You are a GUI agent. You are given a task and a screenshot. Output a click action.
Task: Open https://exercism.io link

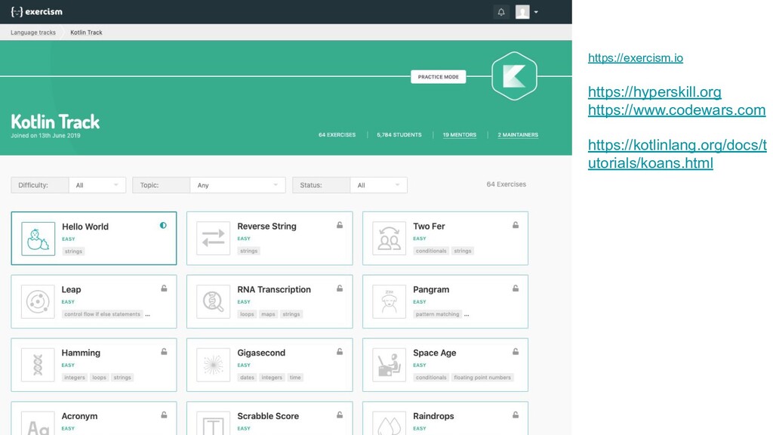636,57
